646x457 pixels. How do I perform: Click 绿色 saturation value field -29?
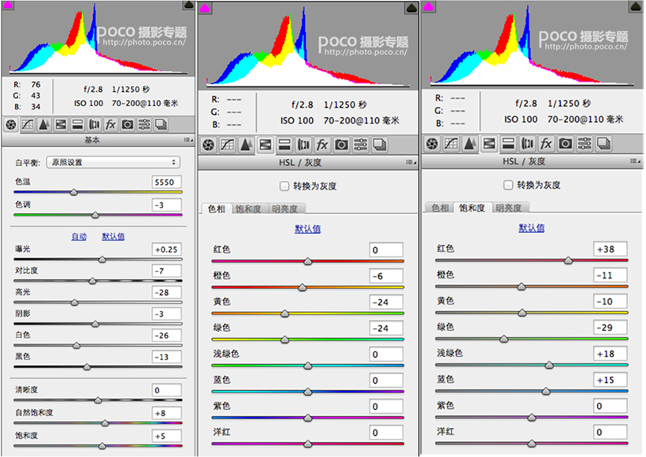pos(611,327)
